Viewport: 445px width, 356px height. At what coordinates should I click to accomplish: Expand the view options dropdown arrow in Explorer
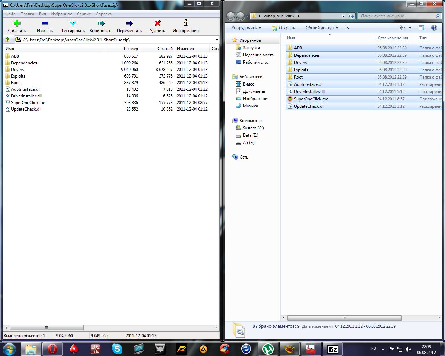(410, 28)
